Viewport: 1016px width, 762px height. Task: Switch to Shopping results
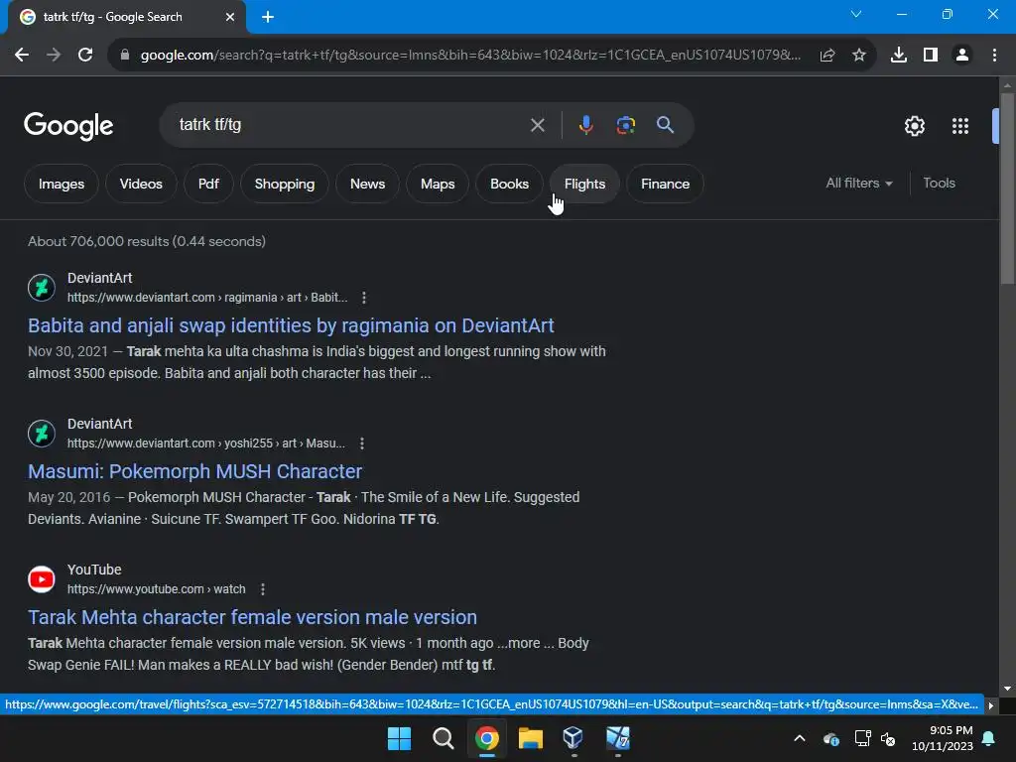point(285,184)
